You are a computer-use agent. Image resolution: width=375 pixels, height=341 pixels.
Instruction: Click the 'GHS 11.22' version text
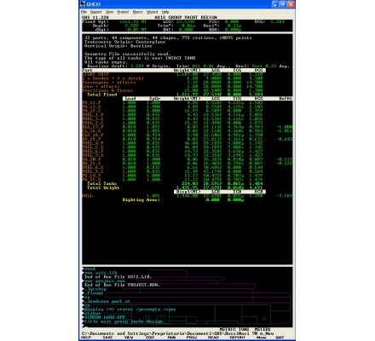point(95,18)
